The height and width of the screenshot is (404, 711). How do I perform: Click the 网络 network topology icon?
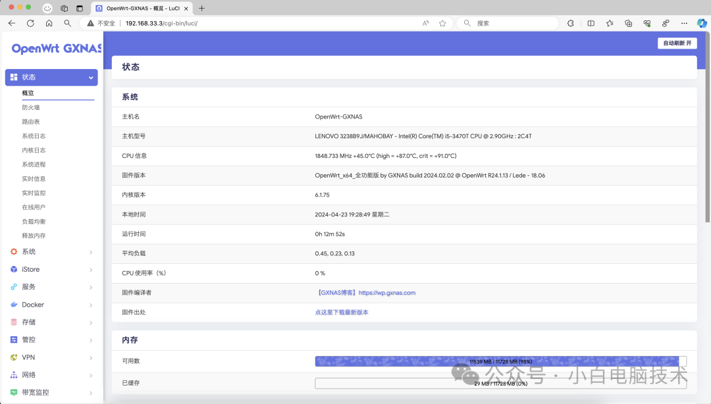[x=14, y=375]
